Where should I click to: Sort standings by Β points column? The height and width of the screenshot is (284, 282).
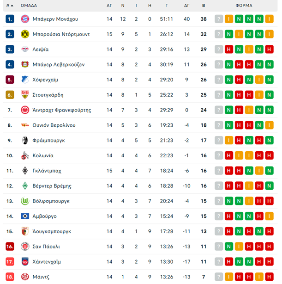coord(204,6)
